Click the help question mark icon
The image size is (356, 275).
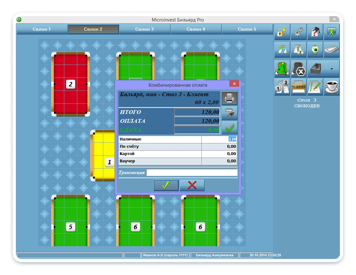point(315,32)
